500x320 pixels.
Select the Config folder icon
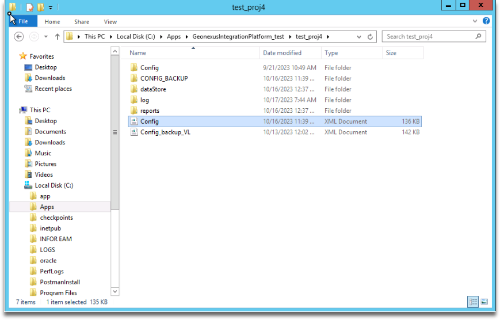click(134, 68)
